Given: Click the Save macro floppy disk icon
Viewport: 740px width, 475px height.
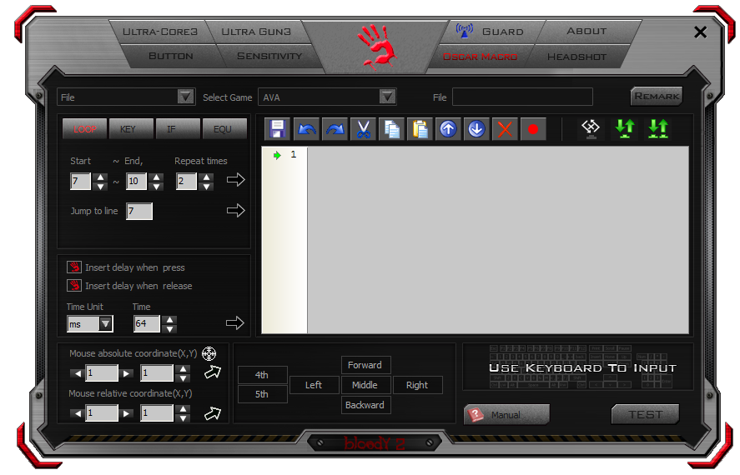Looking at the screenshot, I should pyautogui.click(x=278, y=129).
